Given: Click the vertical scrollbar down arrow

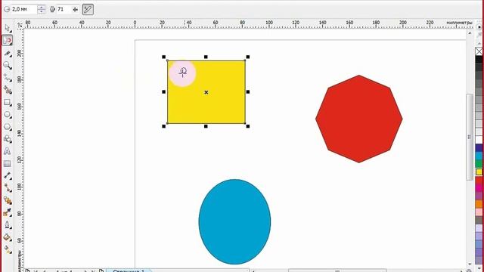Looking at the screenshot, I should 470,264.
